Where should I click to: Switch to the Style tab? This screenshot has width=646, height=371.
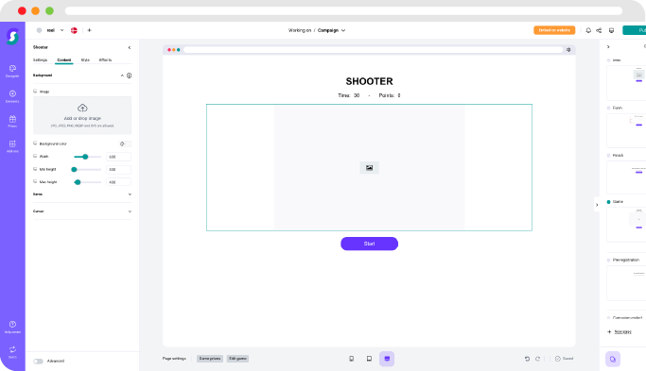pos(85,60)
